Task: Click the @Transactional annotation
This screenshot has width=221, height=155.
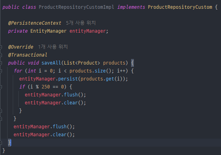Action: 28,55
